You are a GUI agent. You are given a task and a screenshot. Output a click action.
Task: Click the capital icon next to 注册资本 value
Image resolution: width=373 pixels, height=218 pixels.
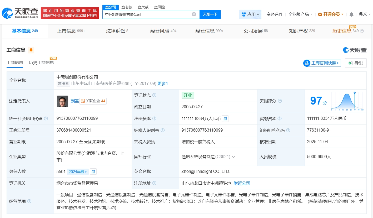coord(225,118)
